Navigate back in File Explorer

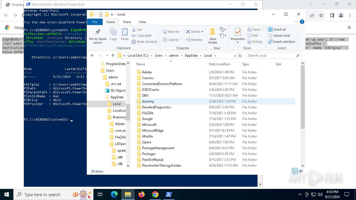tap(92, 56)
